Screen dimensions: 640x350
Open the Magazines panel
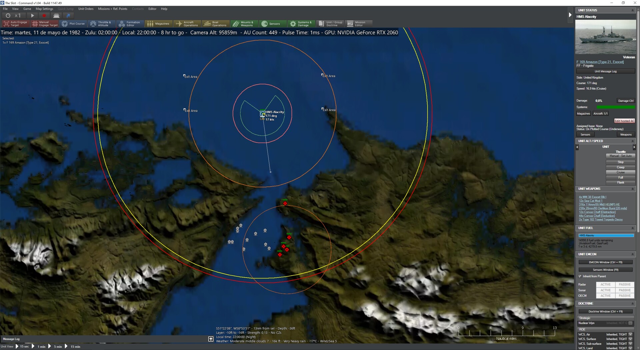click(x=159, y=24)
